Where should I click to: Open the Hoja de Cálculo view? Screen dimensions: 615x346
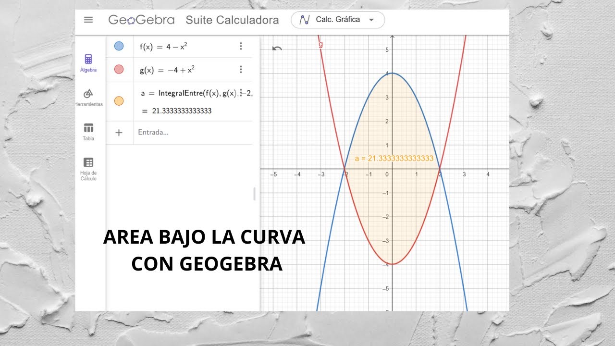coord(88,169)
